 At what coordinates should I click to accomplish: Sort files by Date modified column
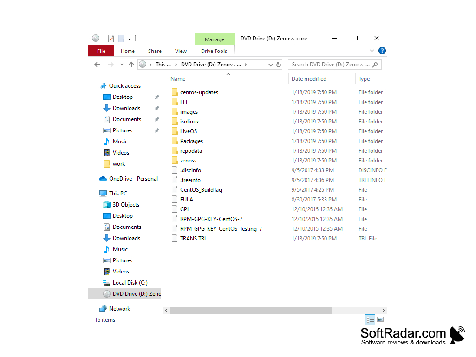(309, 79)
